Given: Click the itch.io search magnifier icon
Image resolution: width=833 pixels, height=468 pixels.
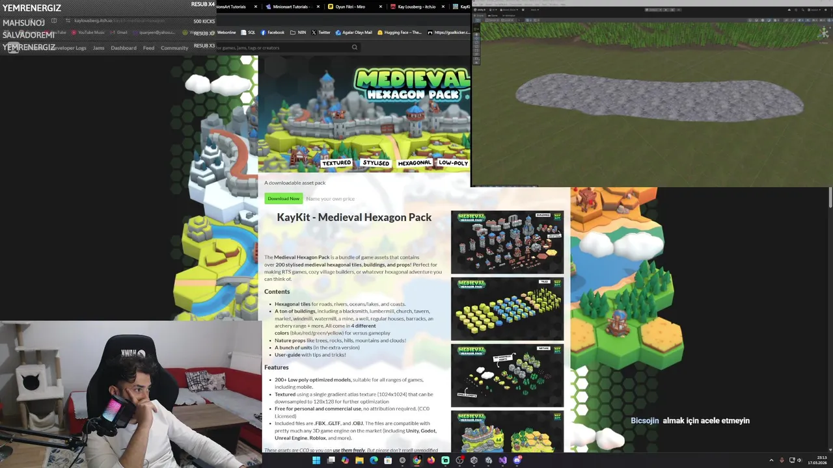Looking at the screenshot, I should point(355,47).
